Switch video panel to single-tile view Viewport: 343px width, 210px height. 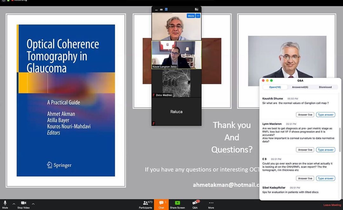coord(161,10)
